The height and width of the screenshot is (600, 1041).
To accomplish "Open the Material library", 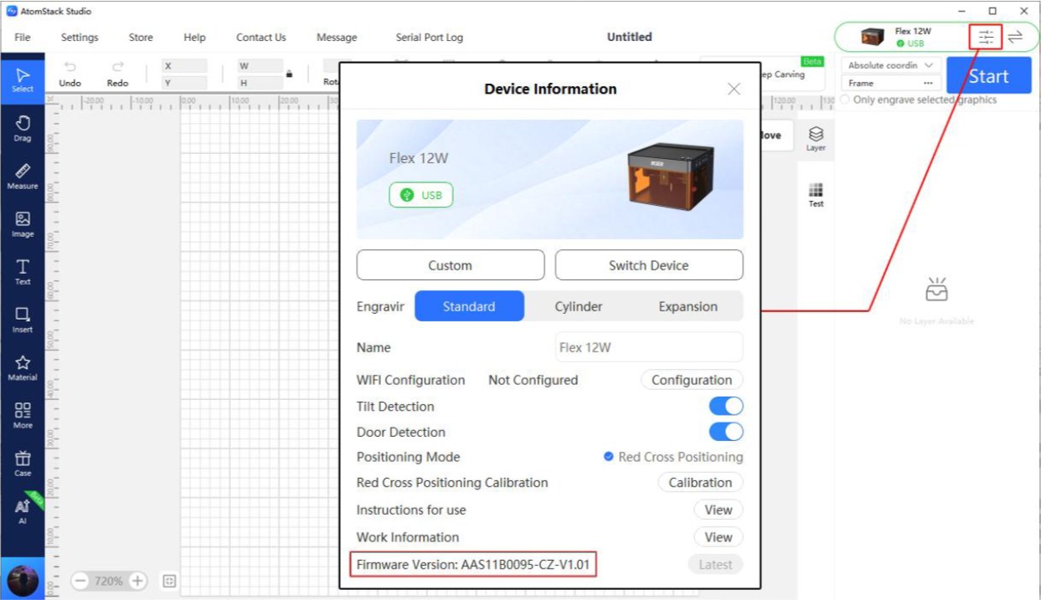I will pyautogui.click(x=23, y=367).
